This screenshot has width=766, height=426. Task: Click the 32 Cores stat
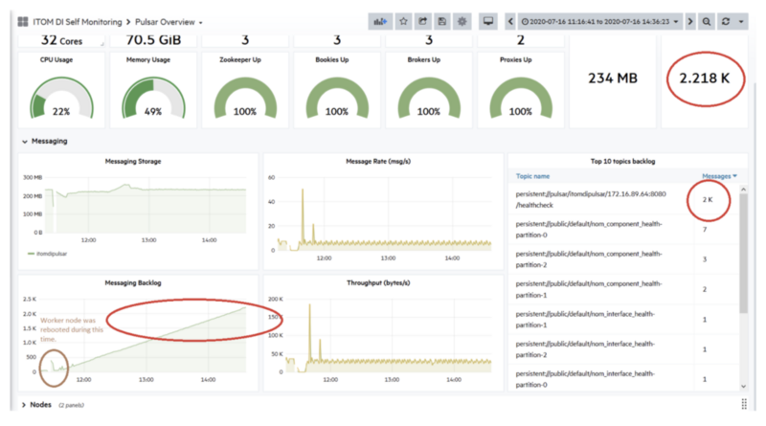tap(61, 40)
